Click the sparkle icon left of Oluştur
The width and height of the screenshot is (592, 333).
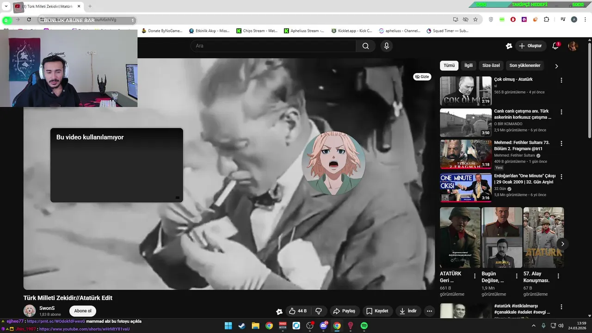point(509,46)
